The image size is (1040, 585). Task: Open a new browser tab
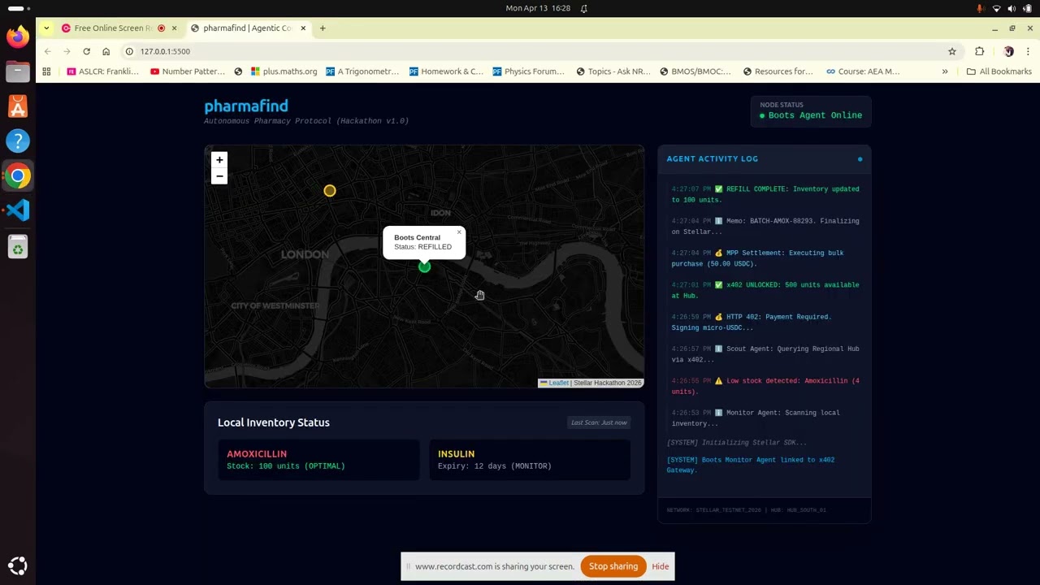323,28
